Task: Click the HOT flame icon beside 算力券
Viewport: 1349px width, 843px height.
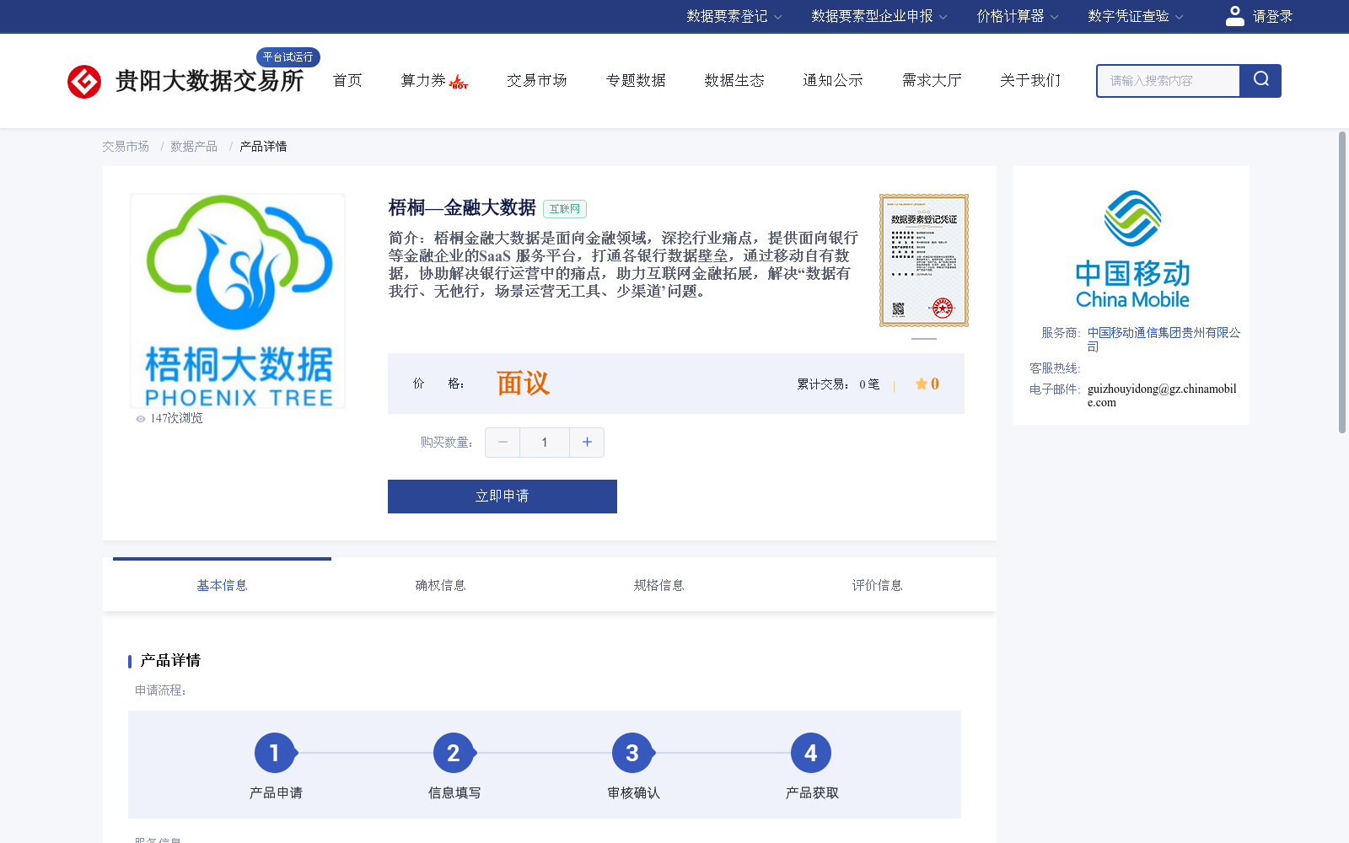Action: tap(459, 82)
